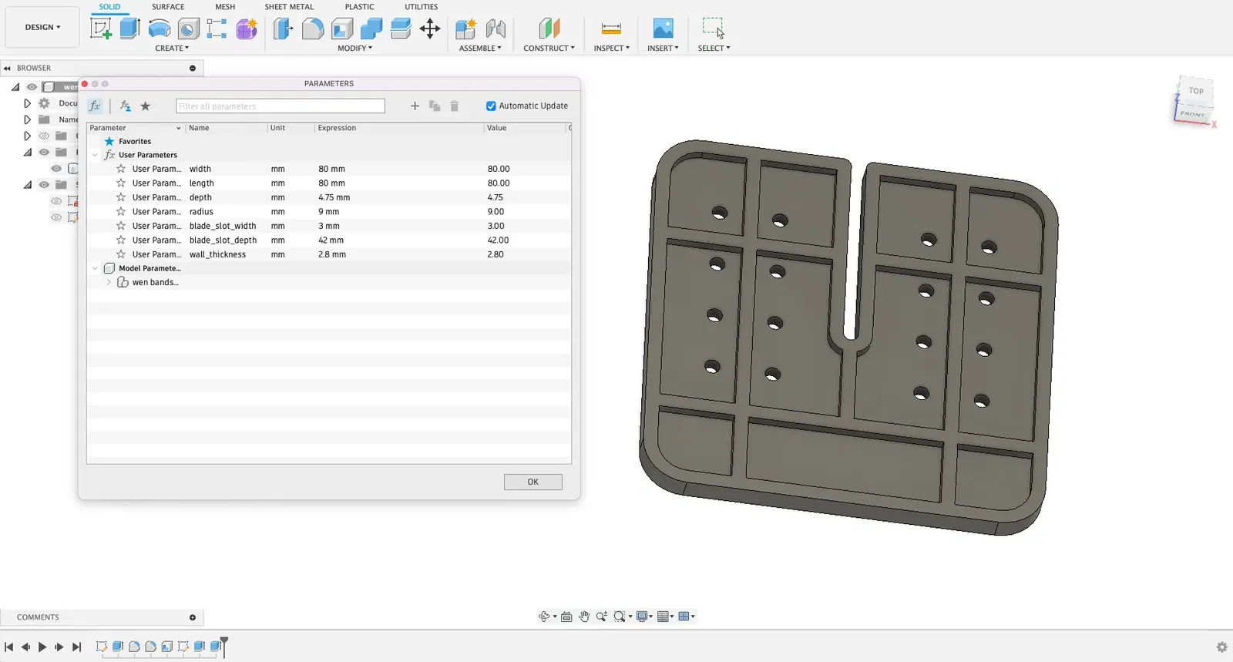Open the Settings gear icon at bottom right
This screenshot has width=1233, height=662.
(x=1221, y=647)
